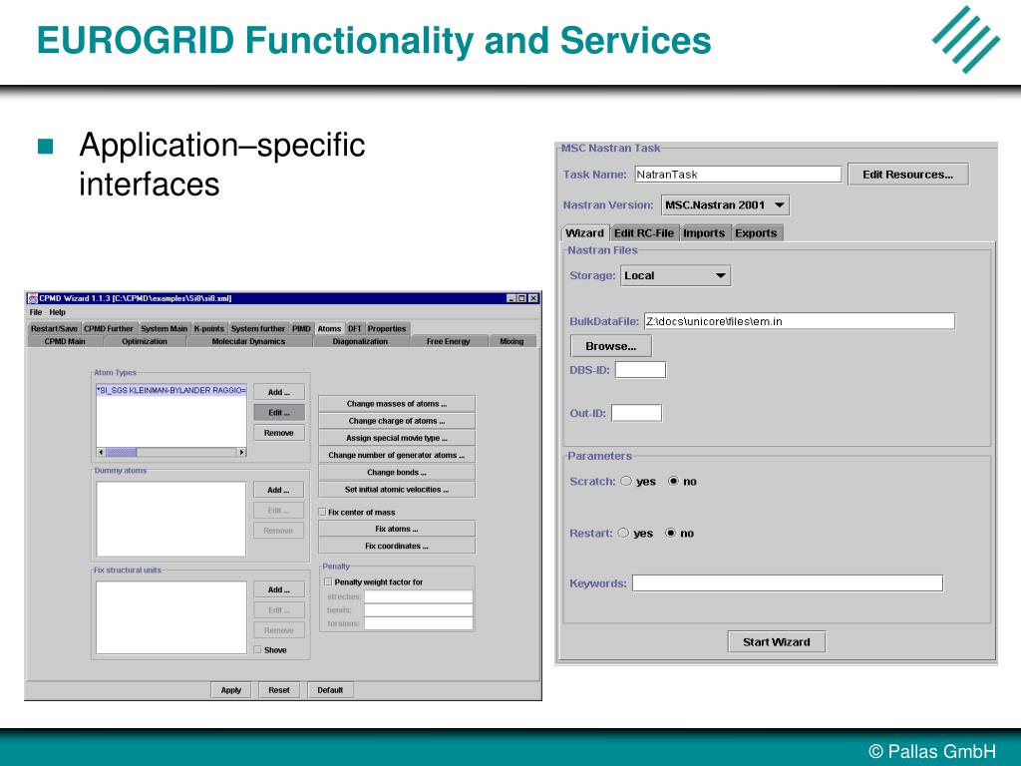Image resolution: width=1021 pixels, height=766 pixels.
Task: Open the Exports tab
Action: click(756, 233)
